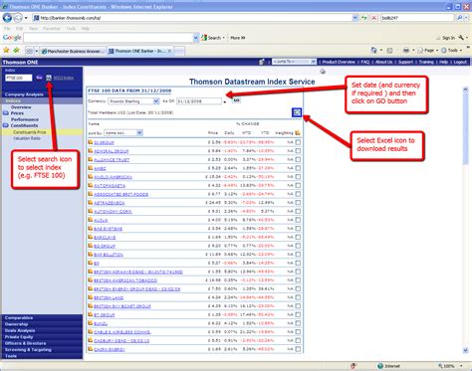Tick the checkbox for BP row
The height and width of the screenshot is (371, 472).
click(298, 263)
